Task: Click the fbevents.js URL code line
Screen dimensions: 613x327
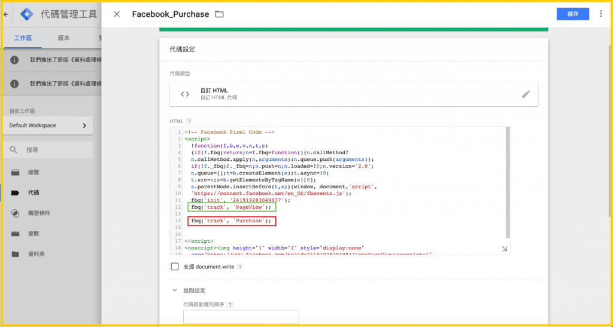Action: click(271, 193)
